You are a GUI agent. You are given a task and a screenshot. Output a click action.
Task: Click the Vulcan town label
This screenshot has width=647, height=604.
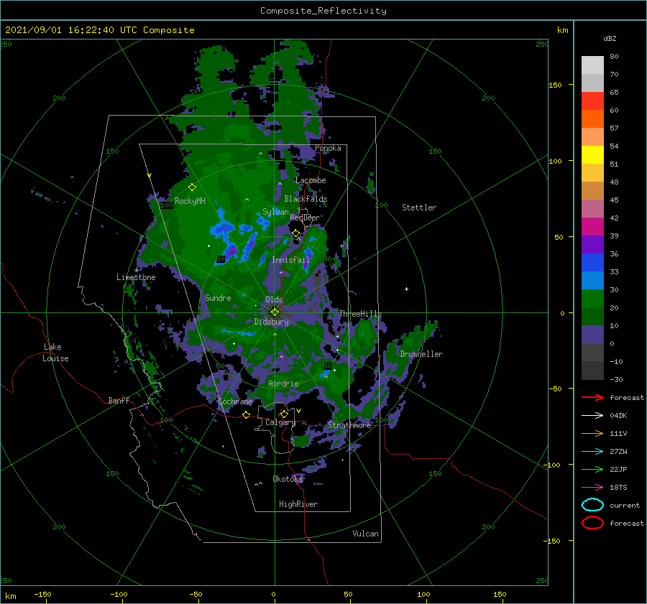tap(365, 534)
